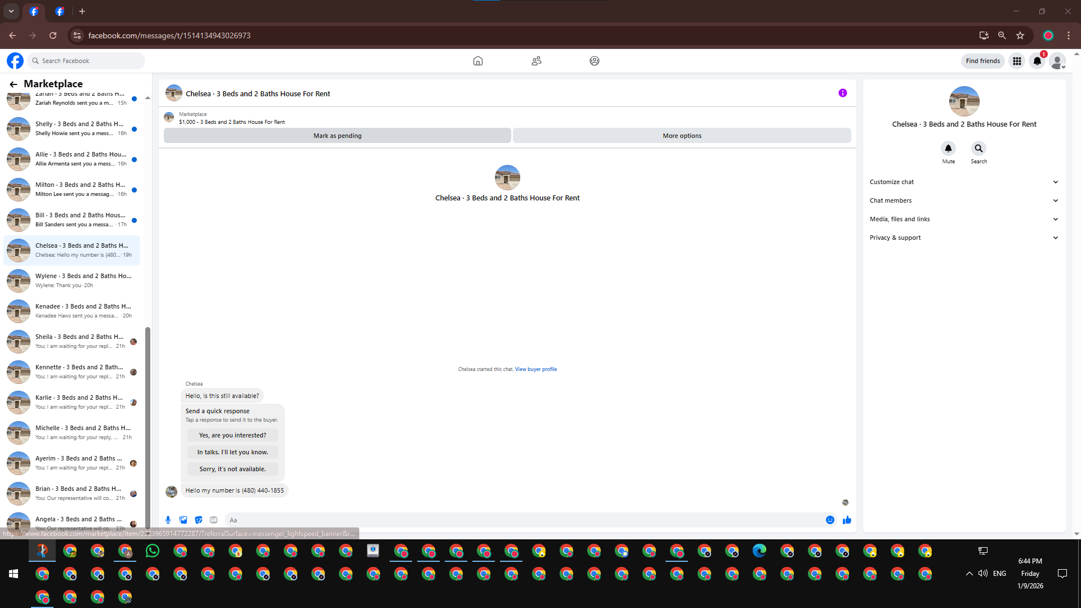Open the emoji picker in composer
Viewport: 1081px width, 608px height.
830,520
